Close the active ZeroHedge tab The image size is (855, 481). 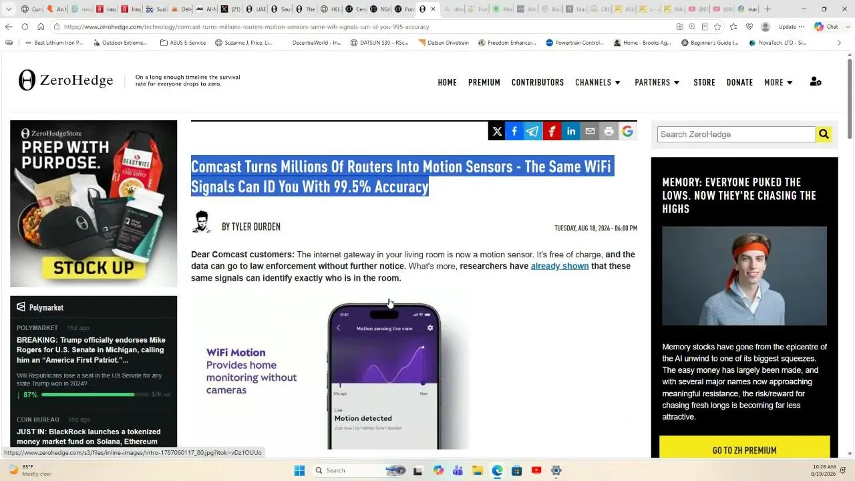click(x=433, y=9)
